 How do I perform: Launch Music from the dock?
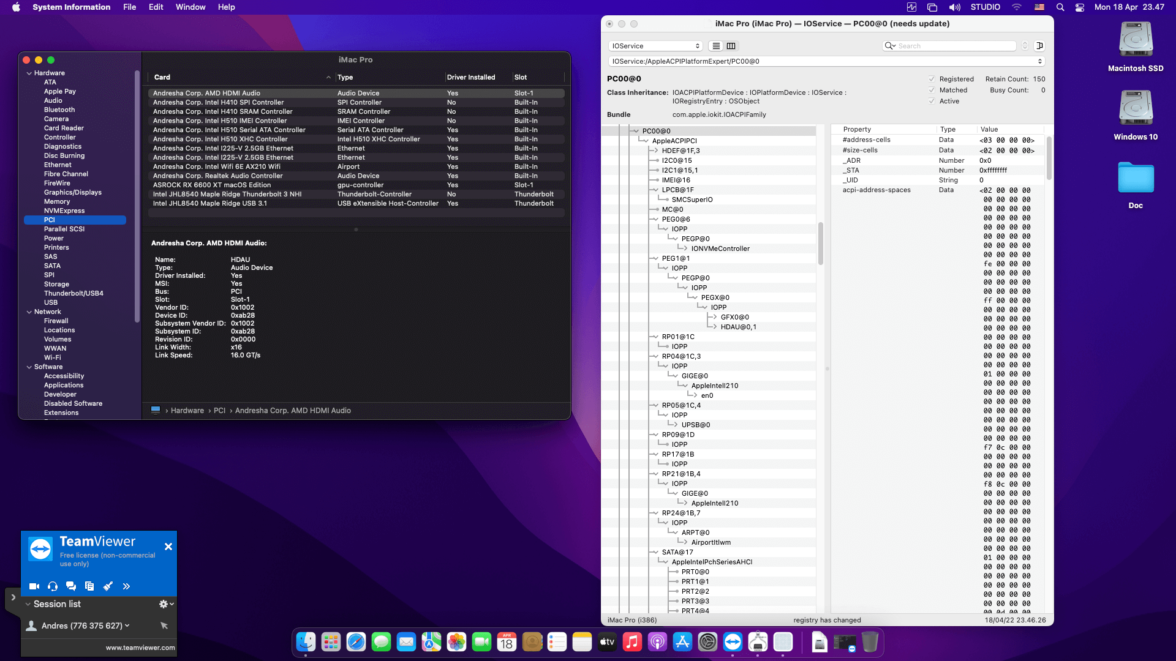[x=632, y=642]
